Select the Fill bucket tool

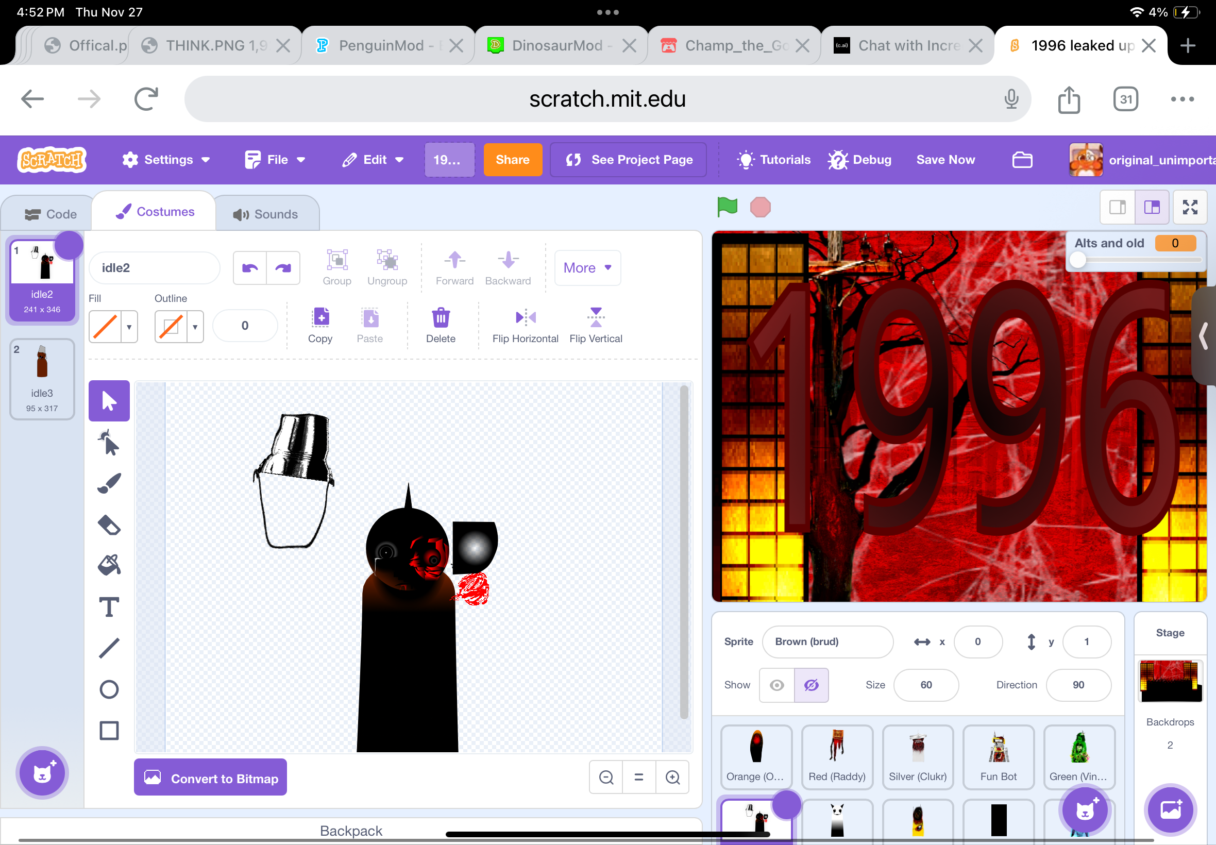pyautogui.click(x=109, y=565)
